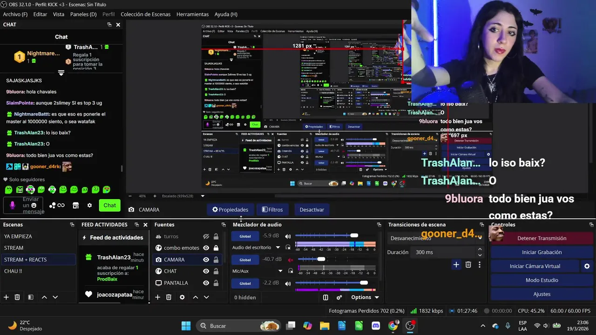This screenshot has height=335, width=596.
Task: Switch audio mixer to vertical layout icon
Action: 325,297
